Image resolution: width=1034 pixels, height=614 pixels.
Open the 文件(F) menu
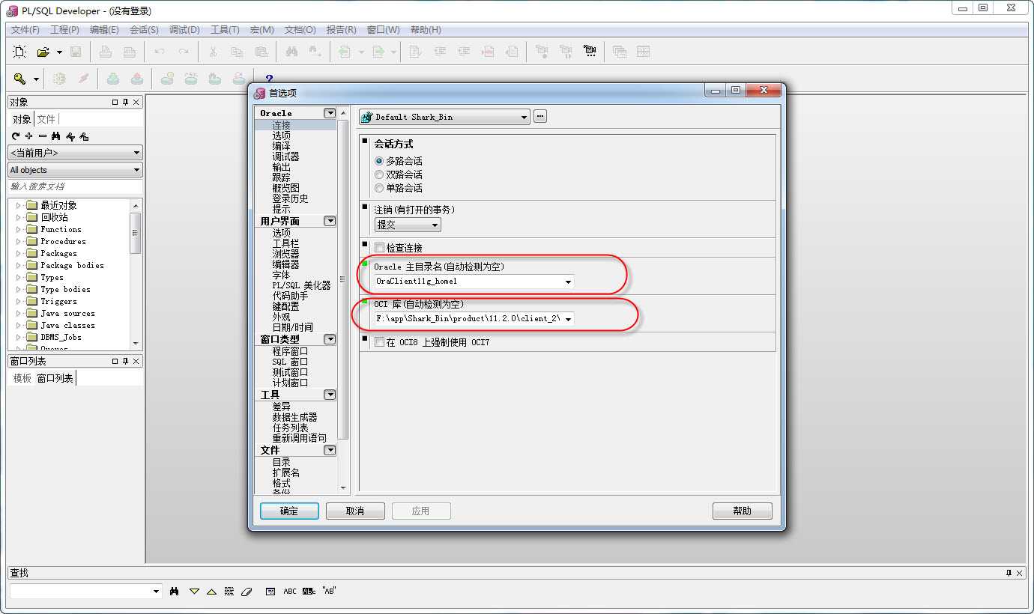[x=25, y=30]
